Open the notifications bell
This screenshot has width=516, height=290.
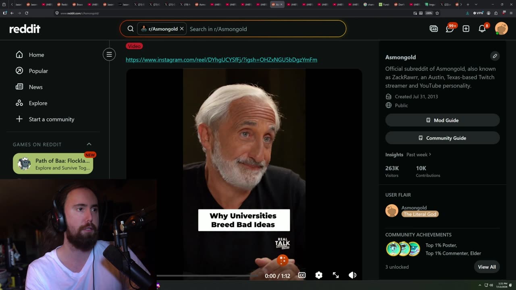pyautogui.click(x=483, y=28)
